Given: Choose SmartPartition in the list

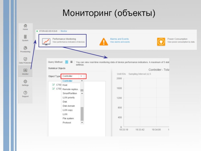Looking at the screenshot, I should pyautogui.click(x=70, y=93).
